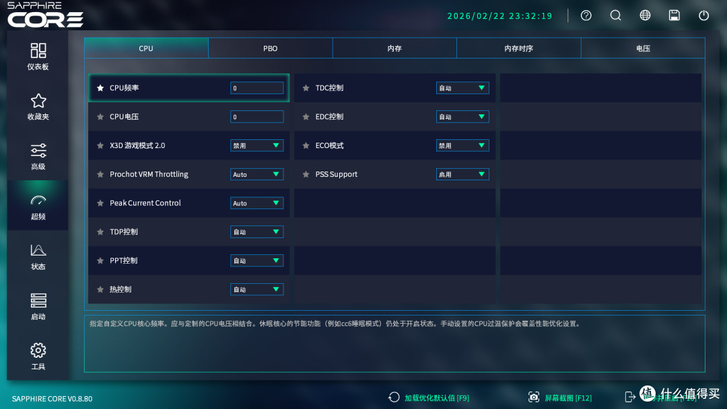Open the ECO模式 dropdown
Screen dimensions: 727x409
pos(462,145)
